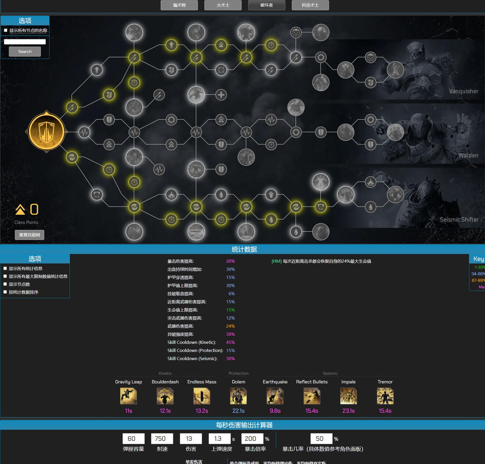Deselect the highlighted droplet node
485x464 pixels.
271,219
